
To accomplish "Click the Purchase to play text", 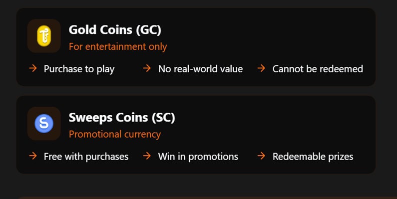I will tap(79, 69).
